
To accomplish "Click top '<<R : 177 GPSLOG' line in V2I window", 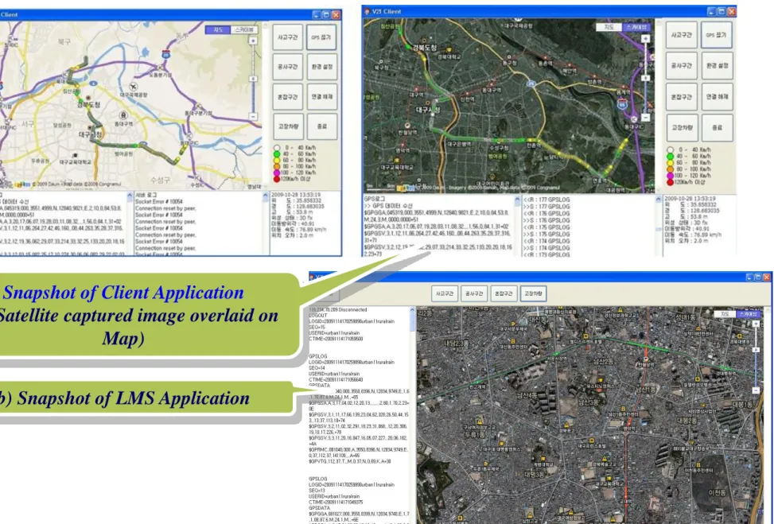I will [546, 200].
